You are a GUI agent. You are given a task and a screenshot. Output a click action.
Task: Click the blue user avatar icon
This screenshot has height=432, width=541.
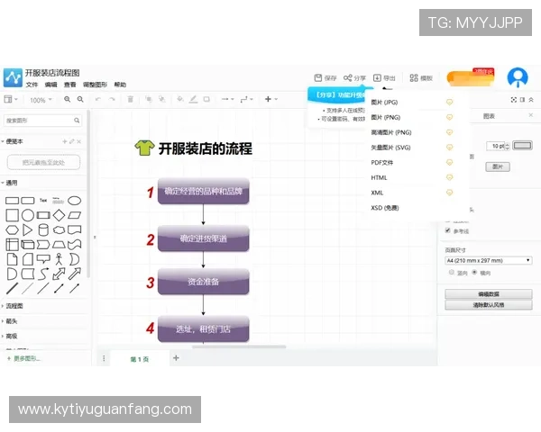(518, 77)
